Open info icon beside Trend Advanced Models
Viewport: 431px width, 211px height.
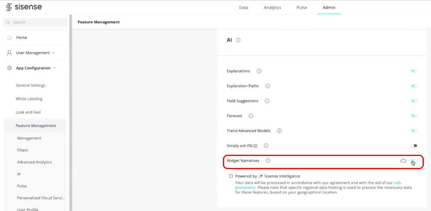[279, 131]
